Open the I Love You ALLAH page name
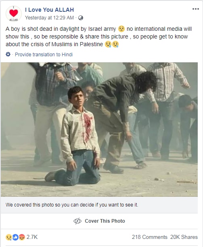The width and height of the screenshot is (203, 247). (x=49, y=10)
